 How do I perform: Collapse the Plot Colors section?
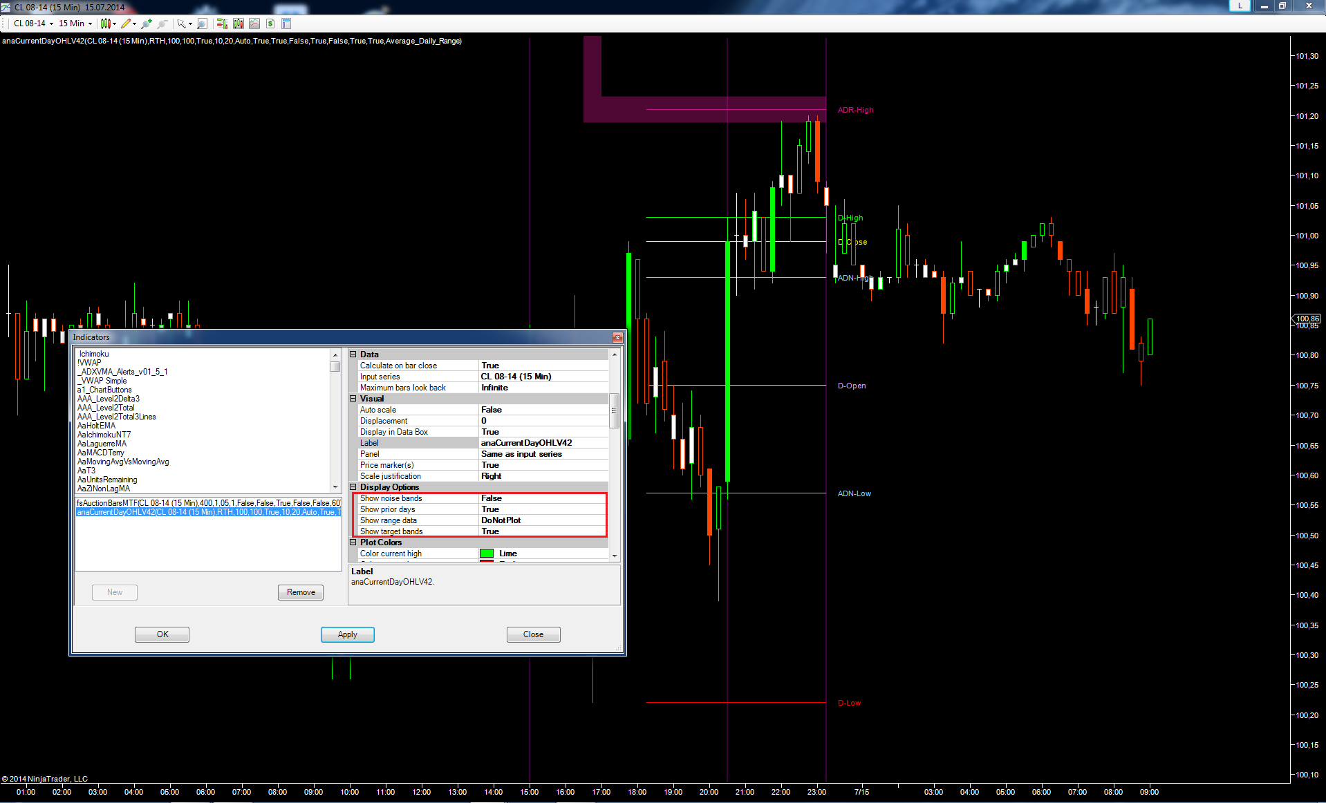pos(353,542)
